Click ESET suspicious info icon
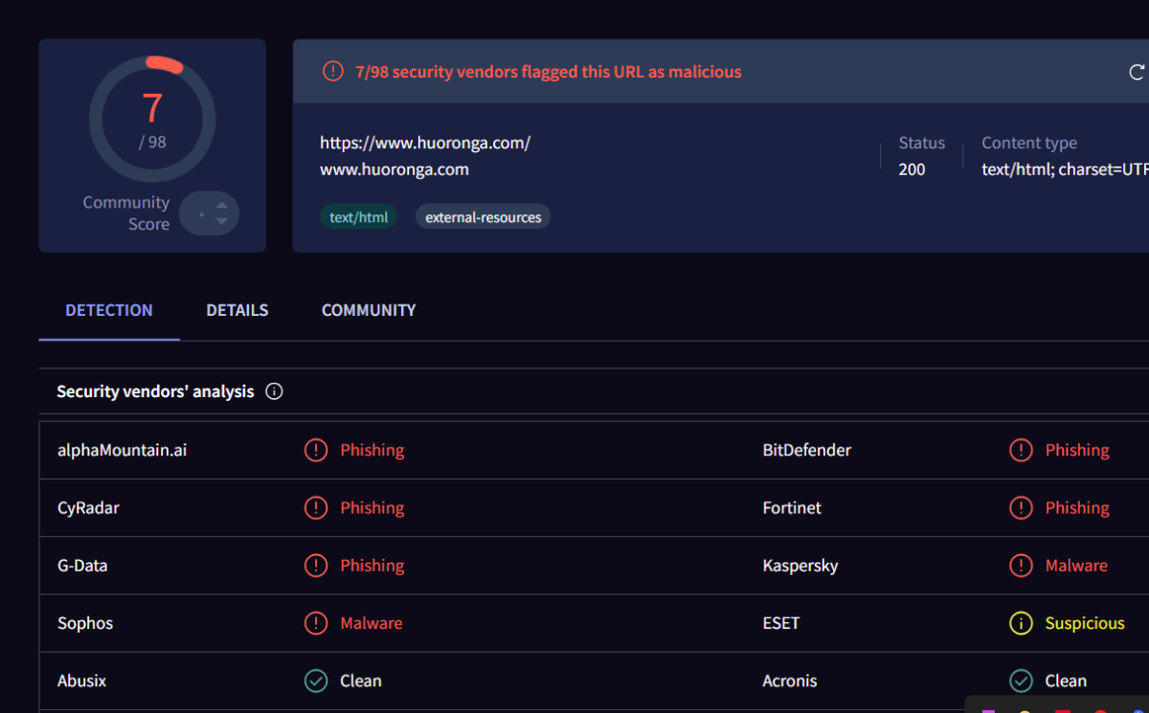The width and height of the screenshot is (1149, 713). (x=1021, y=623)
